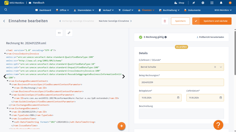Open notifications bell icon
This screenshot has width=236, height=132.
click(221, 3)
